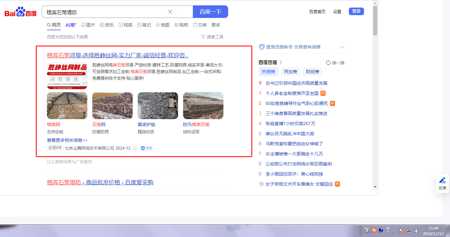Viewport: 450px width, 237px height.
Task: Click the Baidu logo
Action: pos(20,12)
